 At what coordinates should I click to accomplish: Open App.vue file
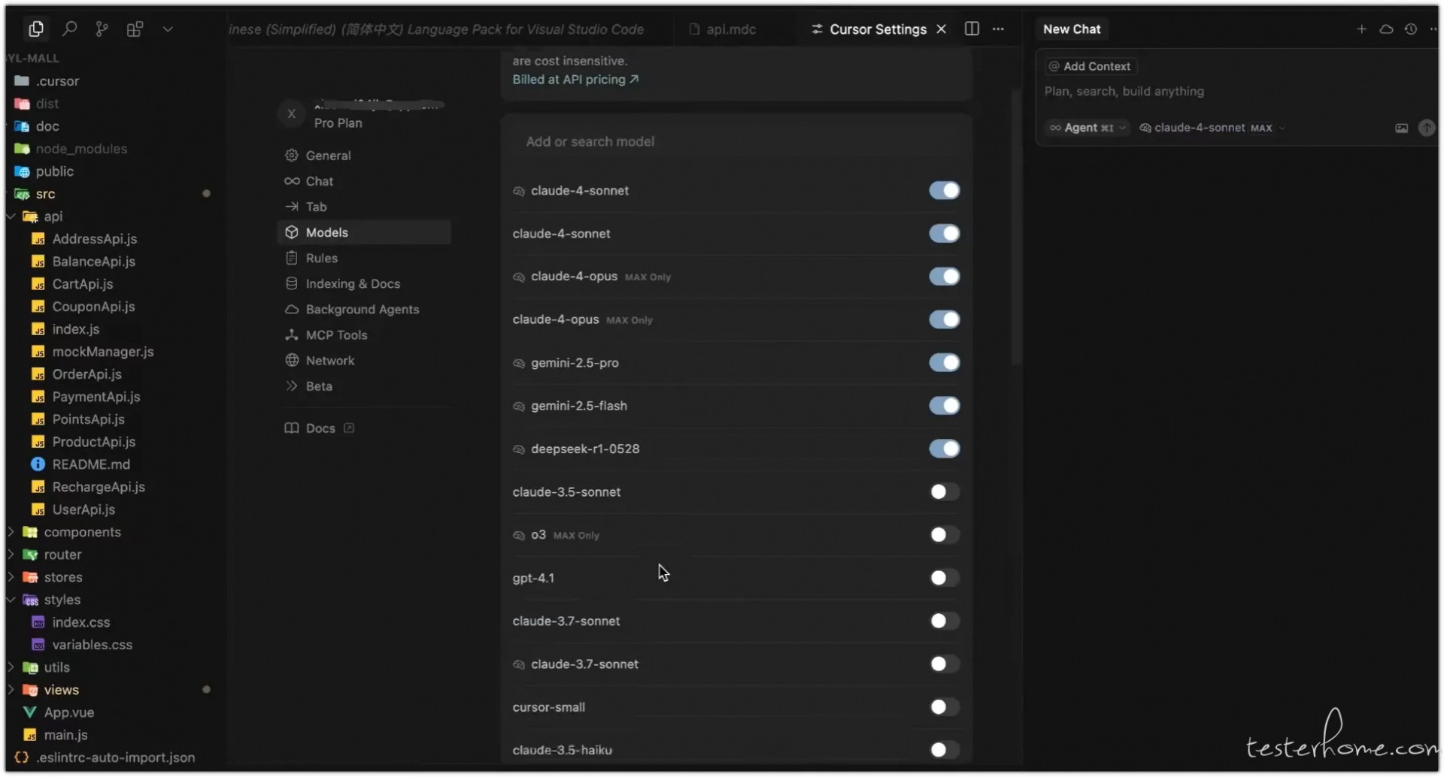point(68,712)
